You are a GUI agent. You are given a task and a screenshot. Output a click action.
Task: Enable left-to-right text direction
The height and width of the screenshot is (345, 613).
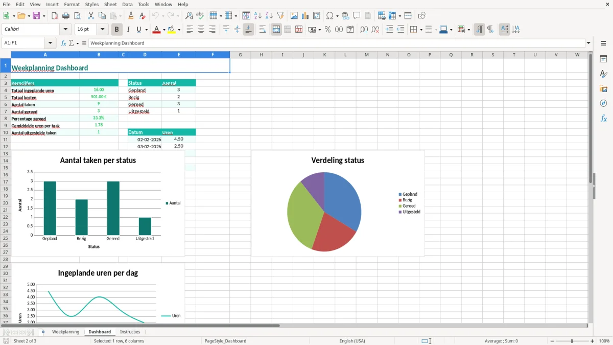click(479, 30)
